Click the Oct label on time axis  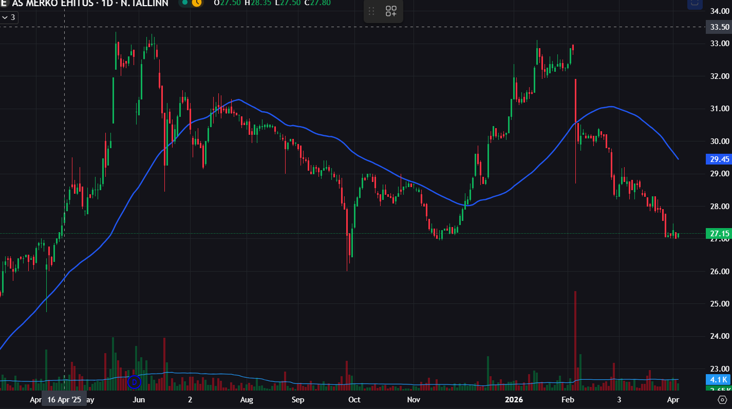354,400
